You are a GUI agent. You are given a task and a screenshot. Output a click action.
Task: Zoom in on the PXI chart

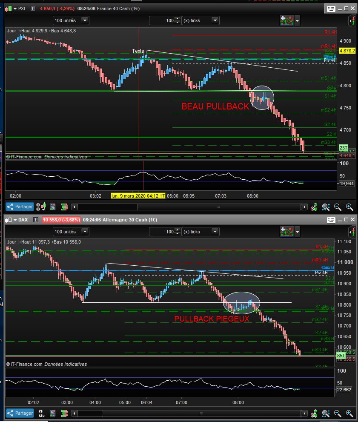point(349,207)
